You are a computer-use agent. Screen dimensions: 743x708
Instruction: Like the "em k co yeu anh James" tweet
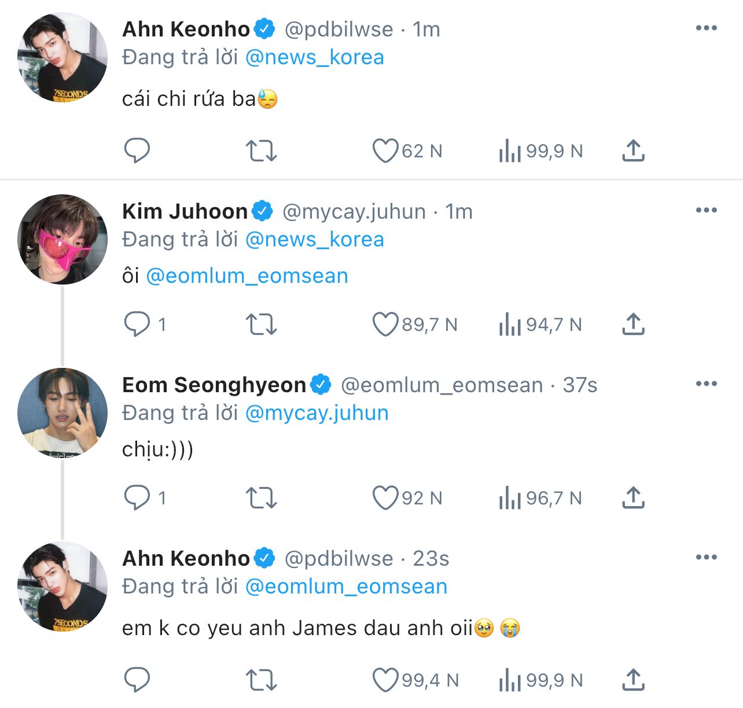point(385,680)
